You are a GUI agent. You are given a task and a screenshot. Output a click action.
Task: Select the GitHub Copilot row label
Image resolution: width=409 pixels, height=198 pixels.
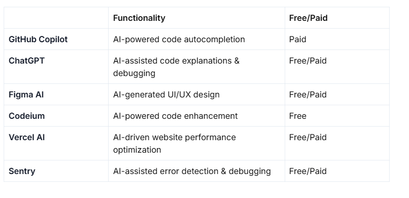tap(38, 39)
